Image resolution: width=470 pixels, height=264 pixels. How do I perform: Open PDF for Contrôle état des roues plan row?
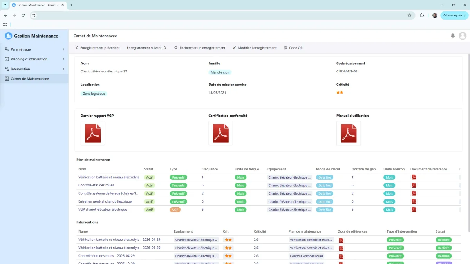(414, 185)
